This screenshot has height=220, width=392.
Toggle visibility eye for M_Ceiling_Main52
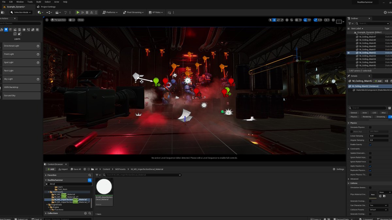point(349,52)
